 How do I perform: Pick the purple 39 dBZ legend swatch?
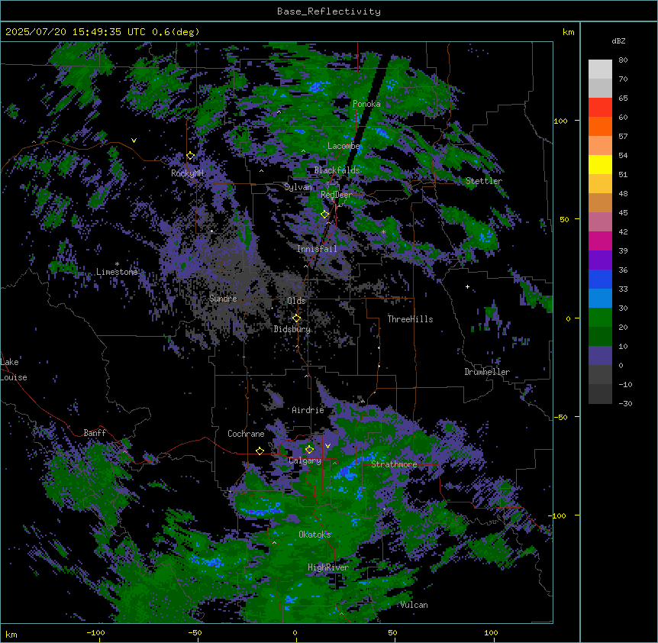[600, 260]
